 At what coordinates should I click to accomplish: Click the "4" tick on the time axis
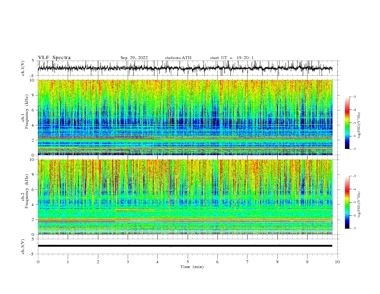click(157, 262)
